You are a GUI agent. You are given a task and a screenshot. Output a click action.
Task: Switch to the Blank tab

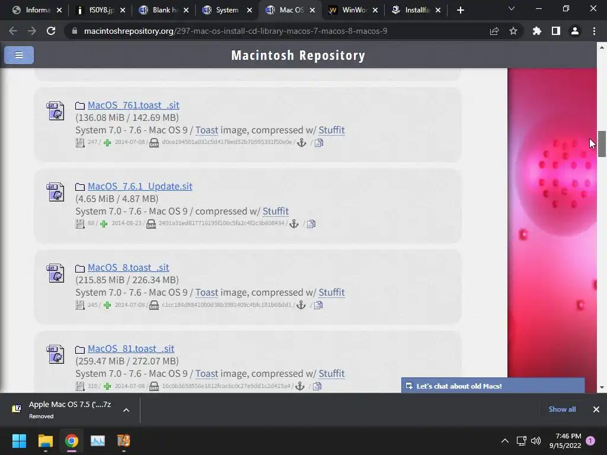click(164, 10)
